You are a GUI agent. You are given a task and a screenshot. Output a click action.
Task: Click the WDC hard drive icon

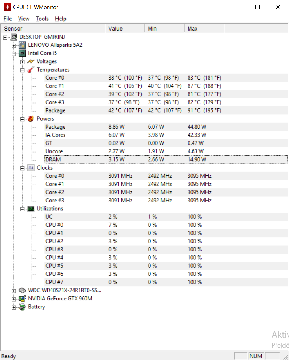click(22, 291)
